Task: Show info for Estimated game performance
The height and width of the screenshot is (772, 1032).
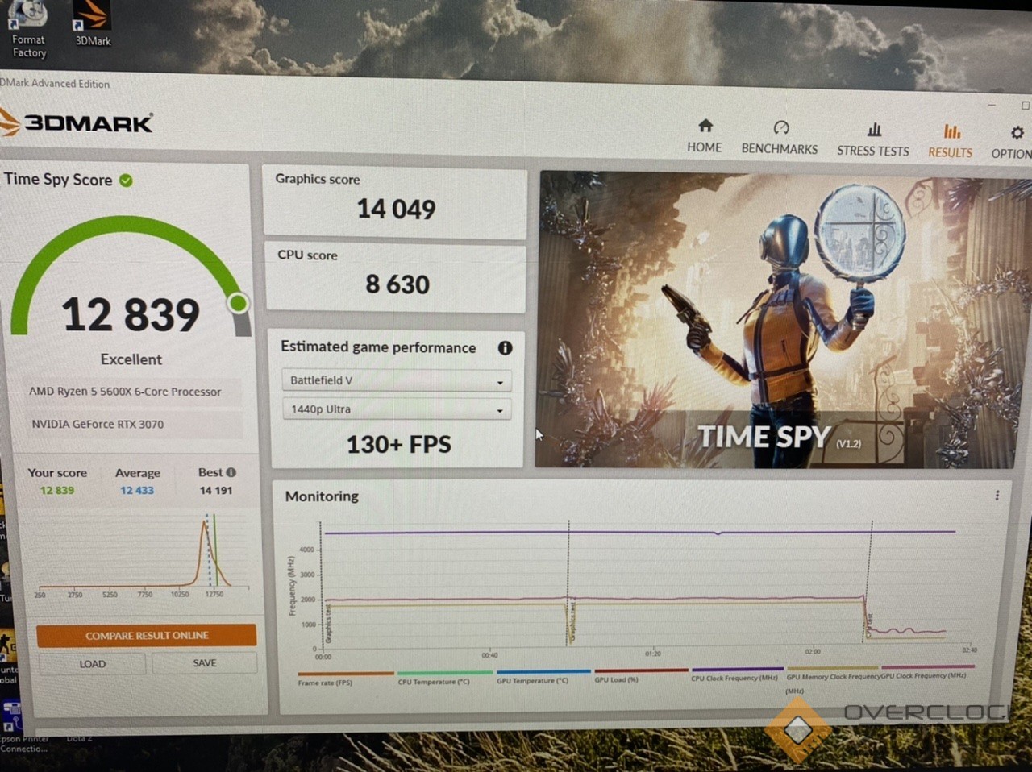Action: point(505,348)
